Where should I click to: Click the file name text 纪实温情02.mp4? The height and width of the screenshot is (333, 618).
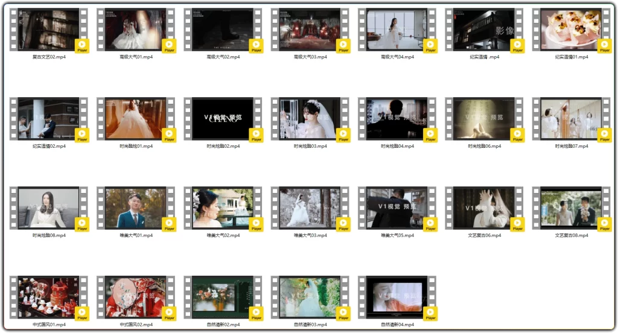click(x=49, y=146)
